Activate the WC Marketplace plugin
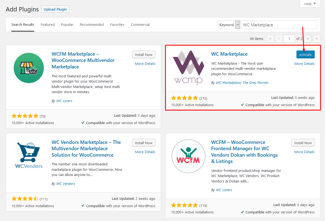The image size is (325, 221). coord(305,55)
